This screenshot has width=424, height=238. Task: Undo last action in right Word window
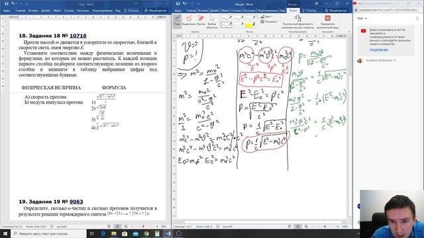point(184,3)
